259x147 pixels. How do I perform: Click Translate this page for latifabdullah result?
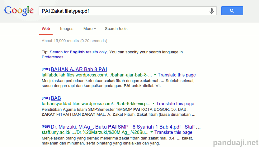[177, 75]
